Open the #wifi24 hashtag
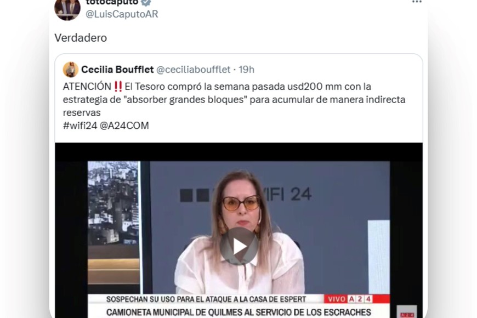Screen dimensions: 477x318 click(x=80, y=126)
